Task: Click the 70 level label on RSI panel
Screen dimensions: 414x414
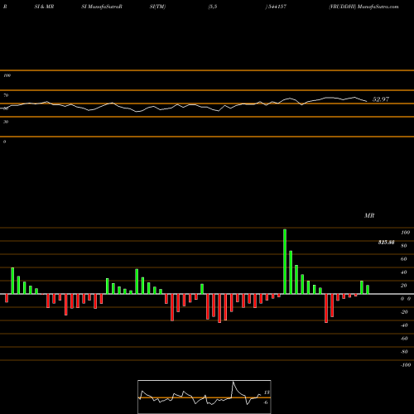Action: pyautogui.click(x=6, y=95)
